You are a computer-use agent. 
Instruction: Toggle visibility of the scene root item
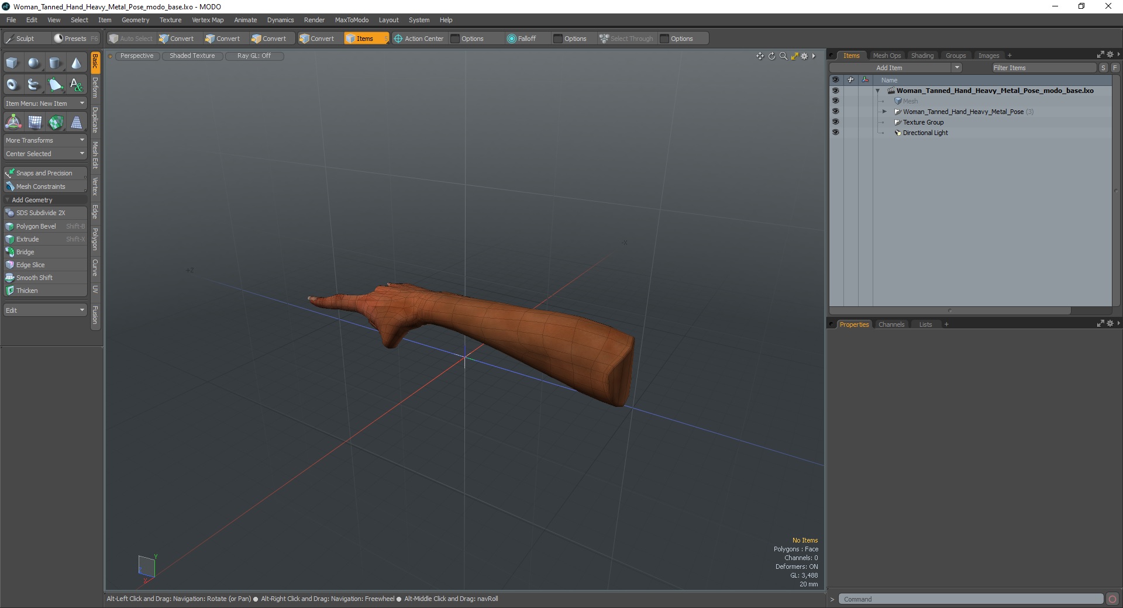835,91
